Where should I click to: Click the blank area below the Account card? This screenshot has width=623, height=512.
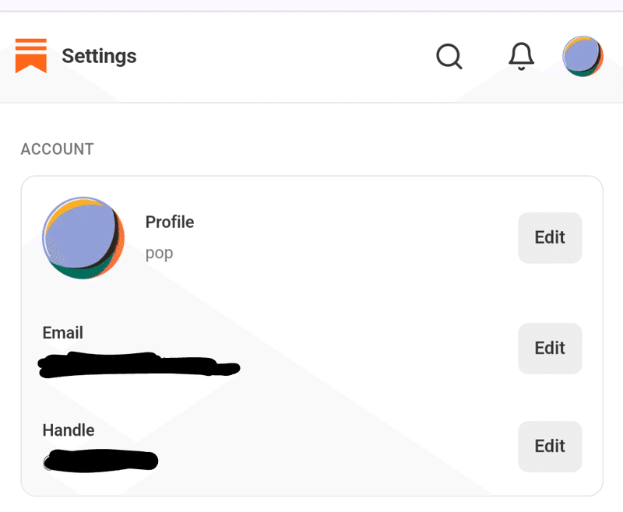click(x=311, y=505)
